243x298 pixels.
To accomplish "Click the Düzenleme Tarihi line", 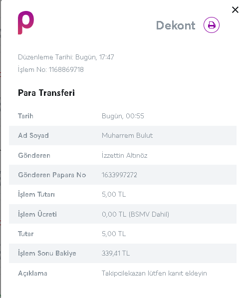I will tap(66, 57).
